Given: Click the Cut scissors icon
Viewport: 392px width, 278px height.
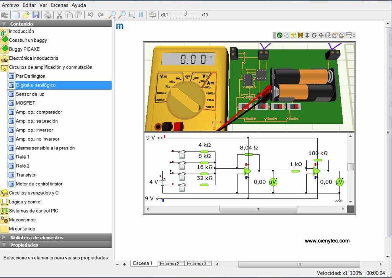Looking at the screenshot, I should [59, 15].
